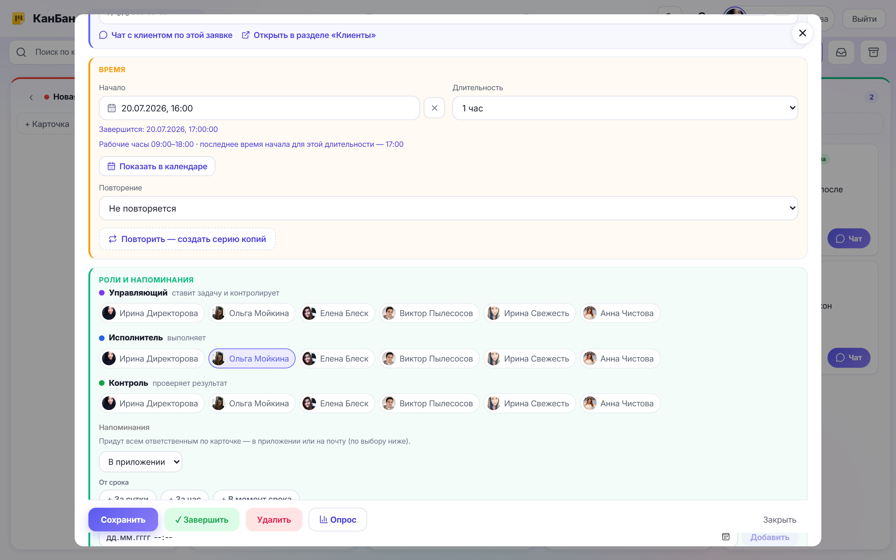Click the search magnifier icon
The height and width of the screenshot is (560, 896).
[x=21, y=52]
